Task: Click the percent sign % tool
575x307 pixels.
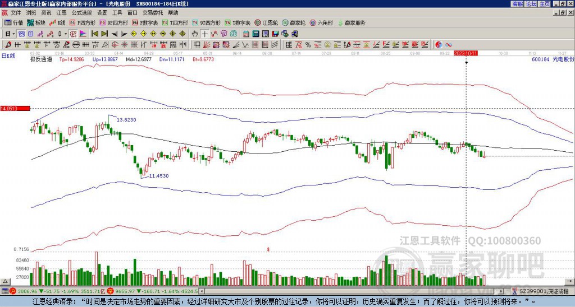Action: tap(308, 45)
